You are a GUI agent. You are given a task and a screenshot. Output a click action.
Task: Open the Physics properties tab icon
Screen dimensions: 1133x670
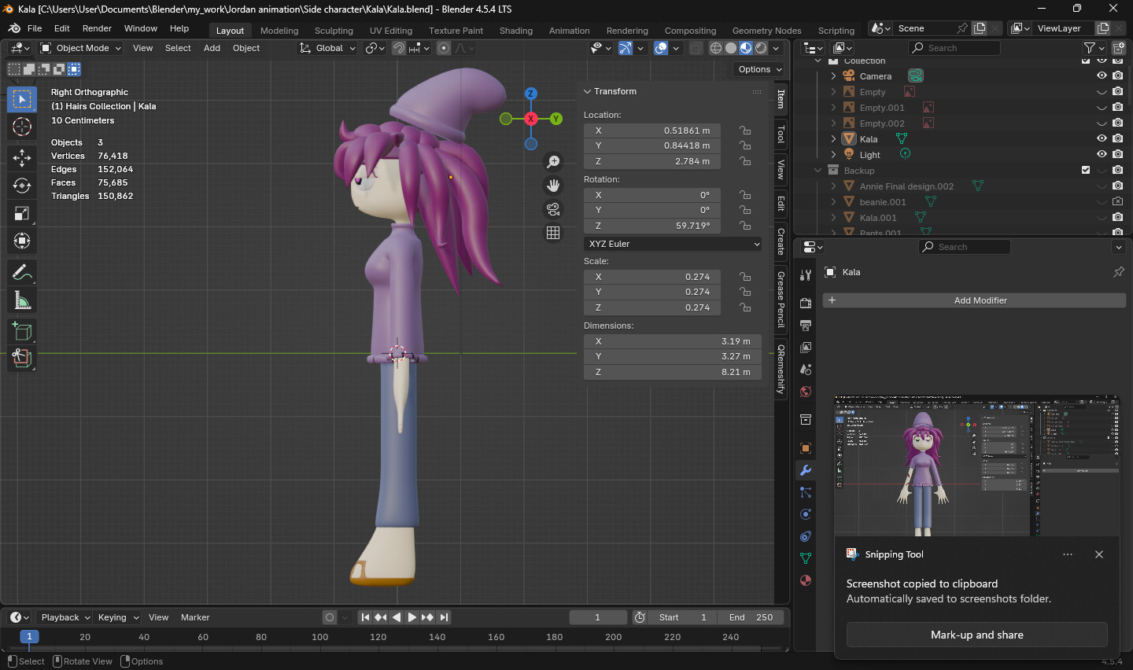pyautogui.click(x=806, y=514)
